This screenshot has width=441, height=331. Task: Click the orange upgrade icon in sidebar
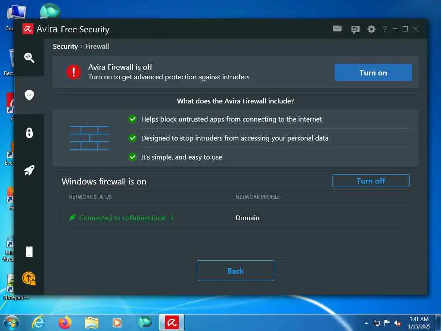coord(29,278)
